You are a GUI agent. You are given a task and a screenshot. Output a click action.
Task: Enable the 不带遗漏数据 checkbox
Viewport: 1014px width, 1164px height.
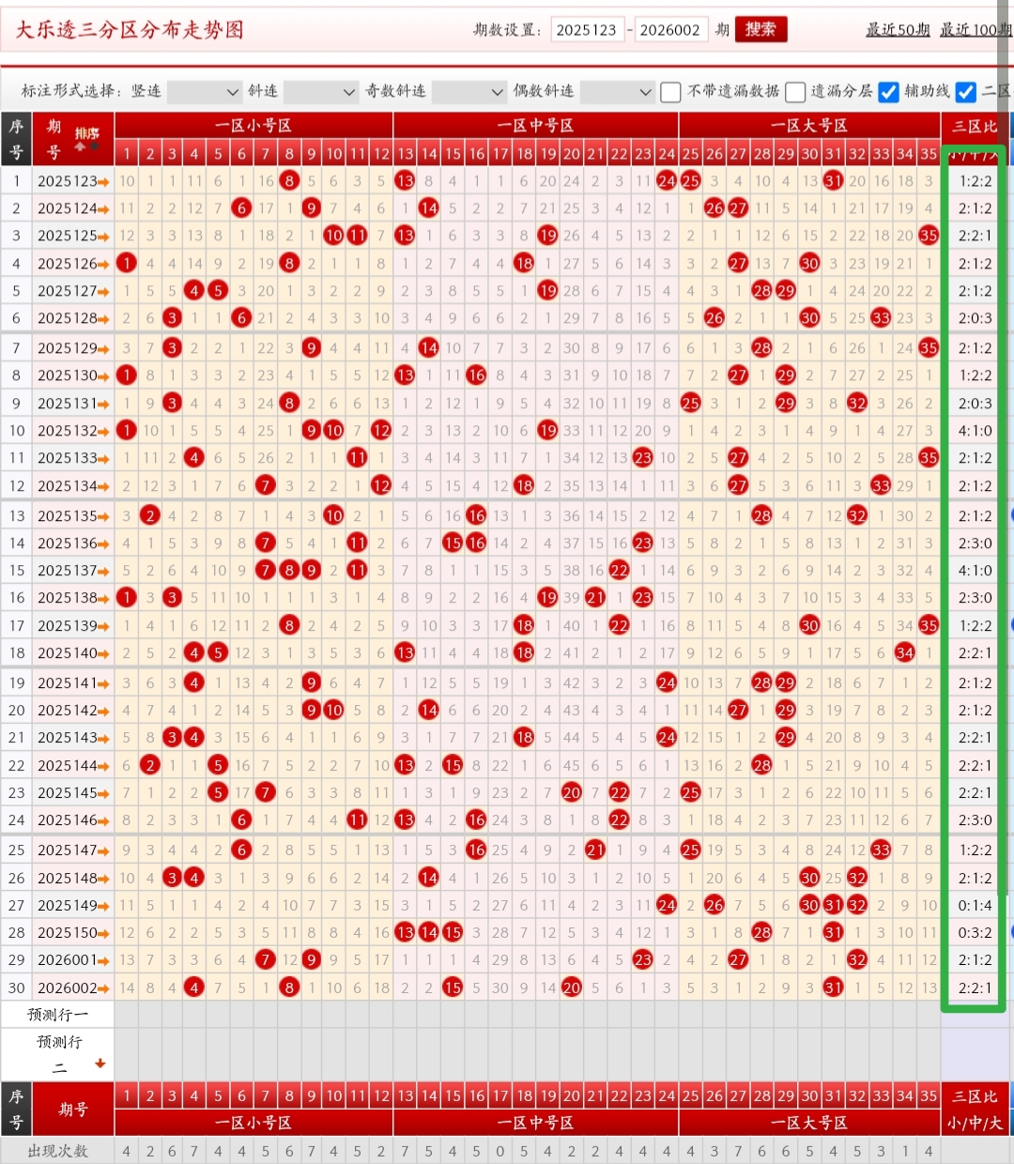pyautogui.click(x=670, y=92)
